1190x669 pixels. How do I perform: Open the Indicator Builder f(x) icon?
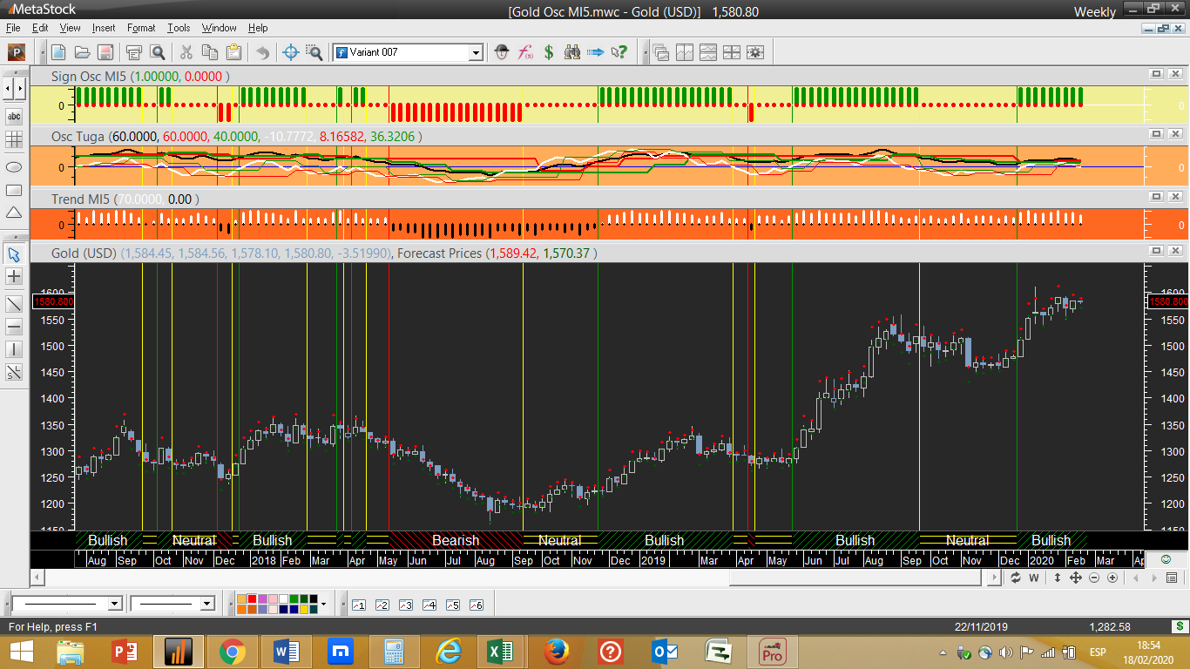click(525, 52)
